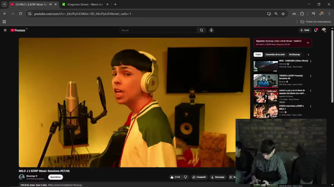The width and height of the screenshot is (334, 187).
Task: Install app icon in address bar
Action: (269, 14)
